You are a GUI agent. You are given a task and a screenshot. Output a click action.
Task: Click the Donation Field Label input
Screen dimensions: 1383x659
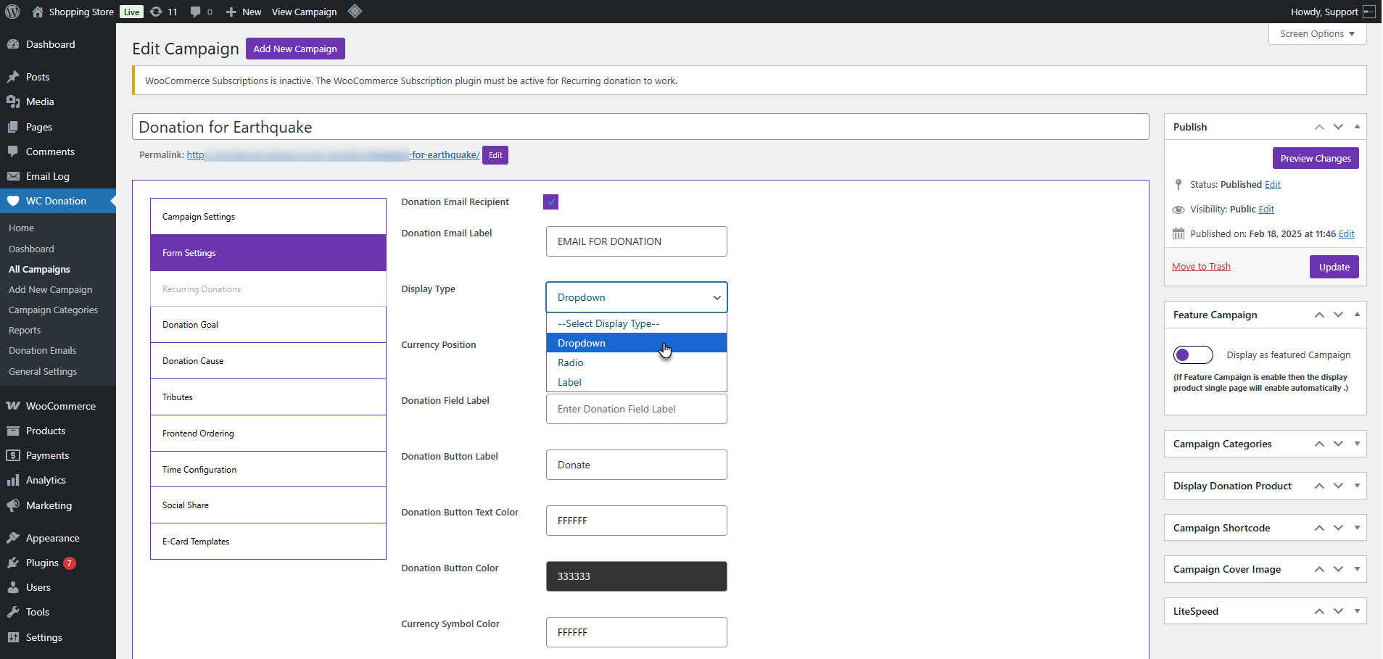(x=635, y=409)
